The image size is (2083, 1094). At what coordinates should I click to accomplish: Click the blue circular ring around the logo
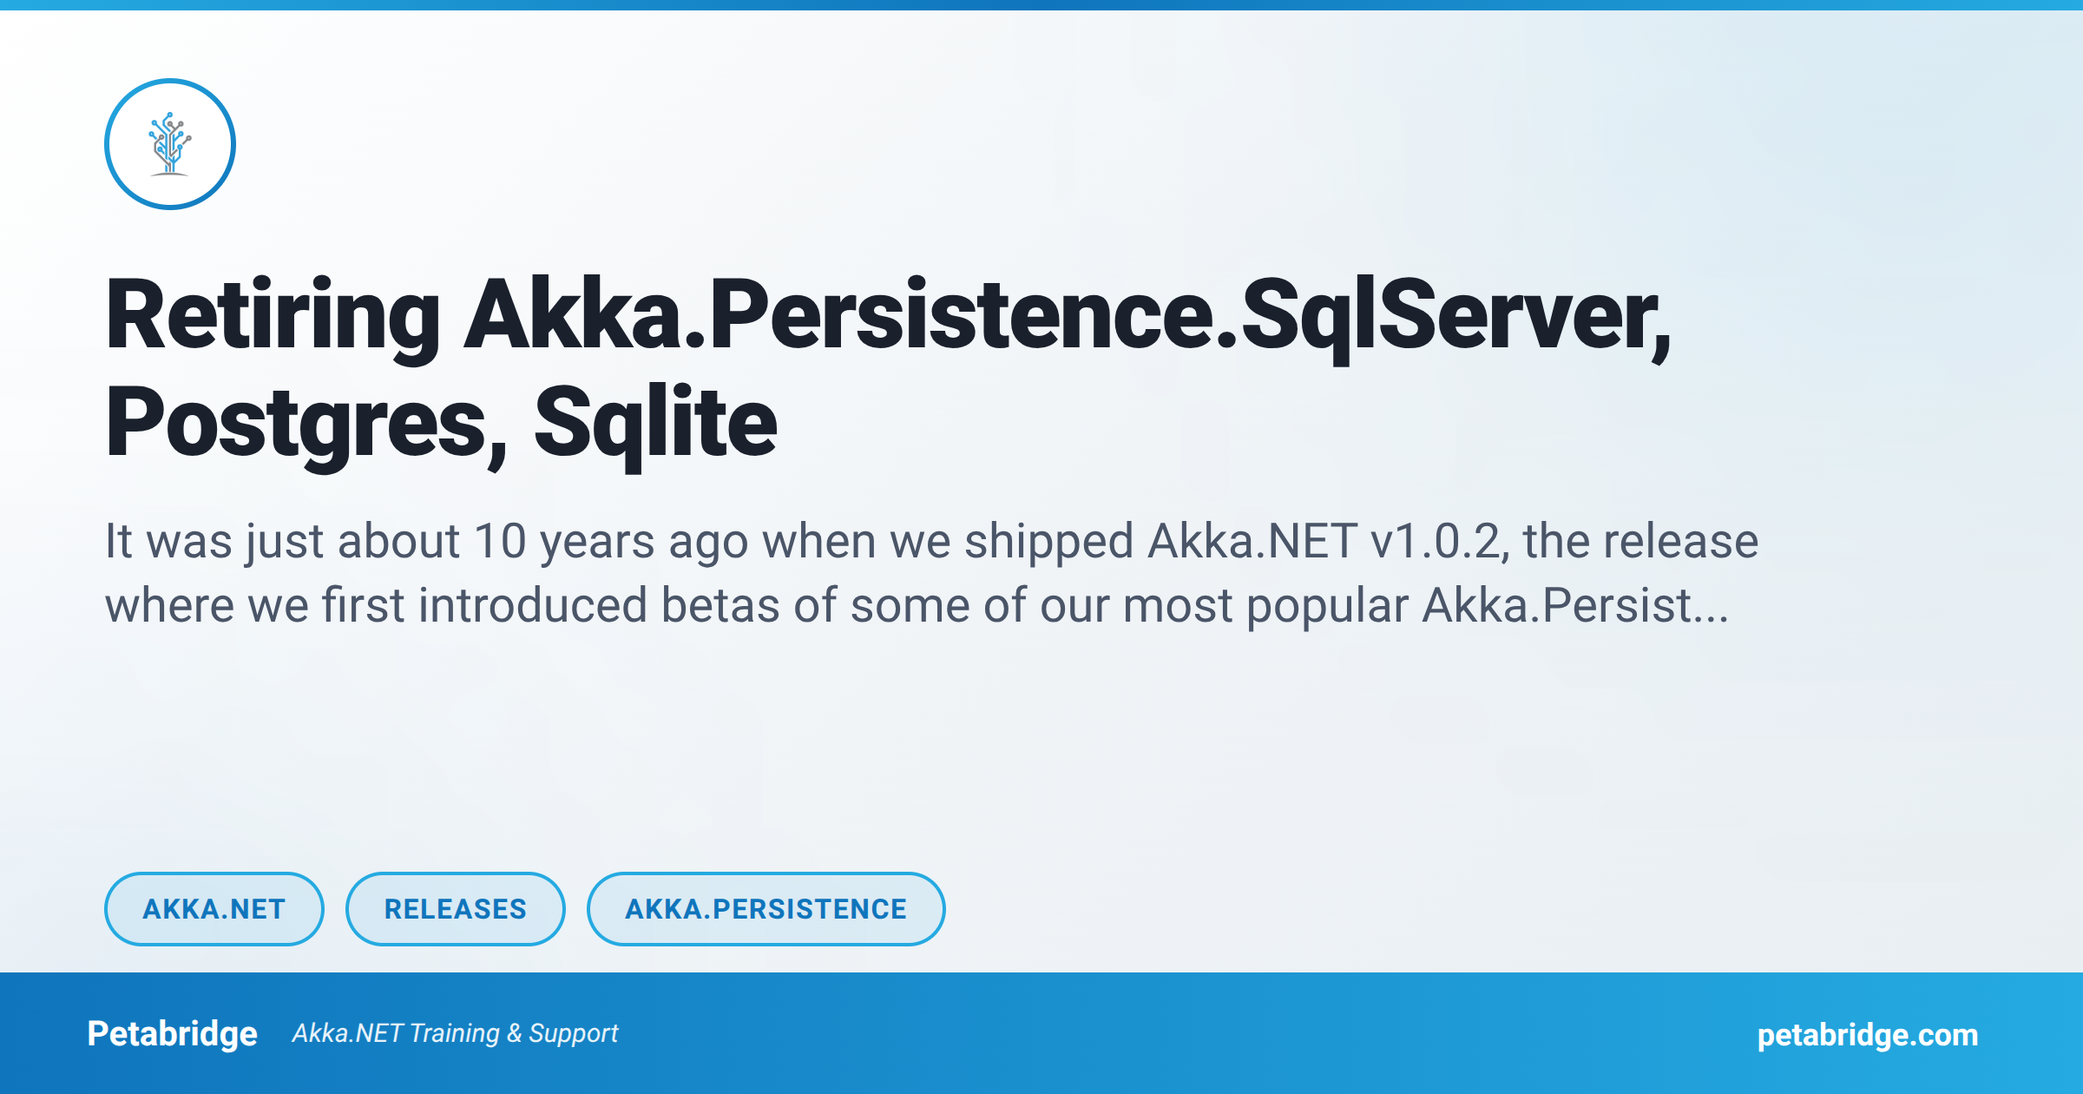click(x=108, y=144)
